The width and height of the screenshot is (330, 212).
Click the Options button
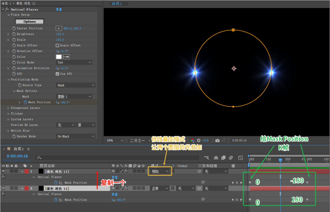pyautogui.click(x=29, y=22)
